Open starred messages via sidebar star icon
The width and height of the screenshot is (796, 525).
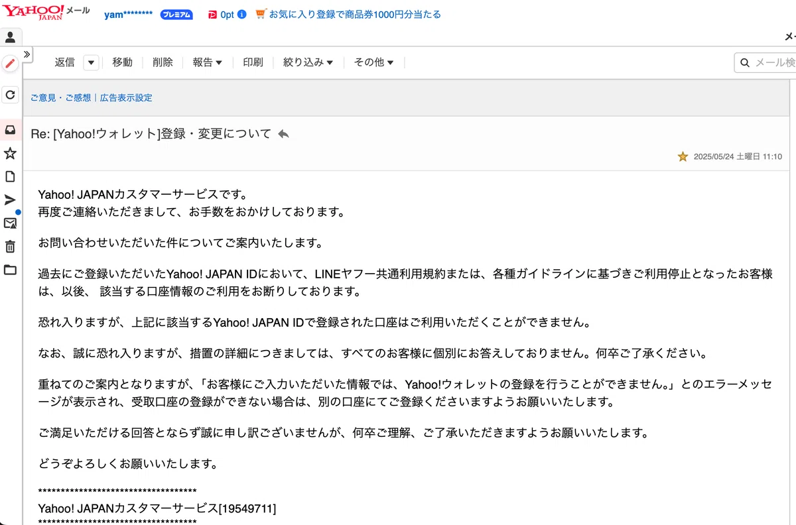click(10, 153)
